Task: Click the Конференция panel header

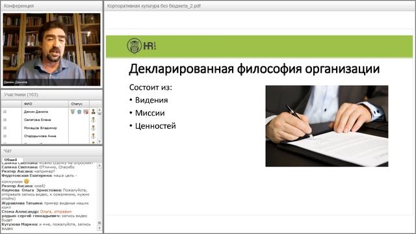Action: 51,6
